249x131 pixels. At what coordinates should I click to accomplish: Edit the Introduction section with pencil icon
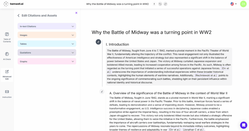tap(98, 42)
